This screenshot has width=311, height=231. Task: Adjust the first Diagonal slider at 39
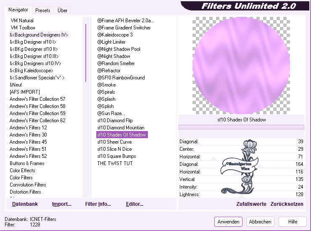click(x=241, y=142)
